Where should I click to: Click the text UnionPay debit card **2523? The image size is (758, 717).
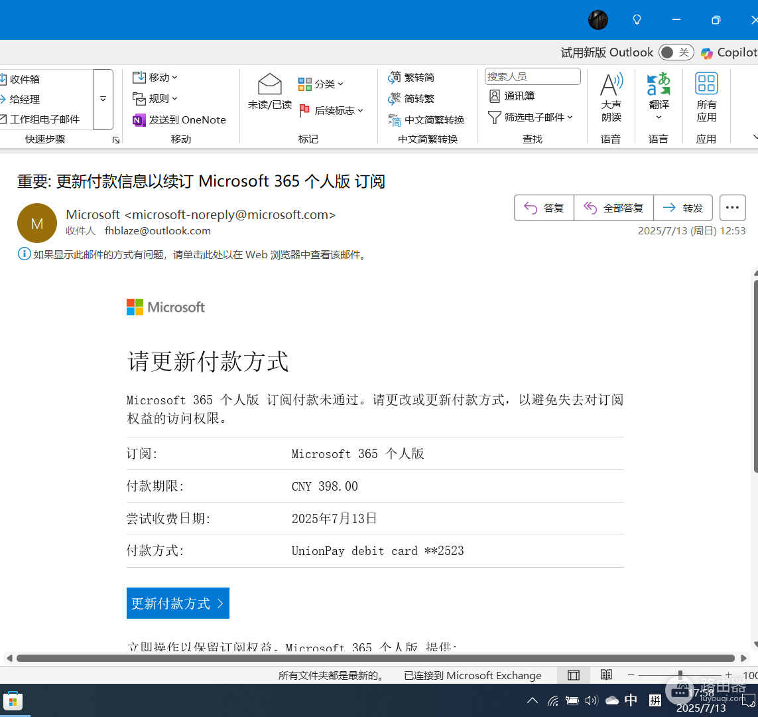click(x=377, y=550)
